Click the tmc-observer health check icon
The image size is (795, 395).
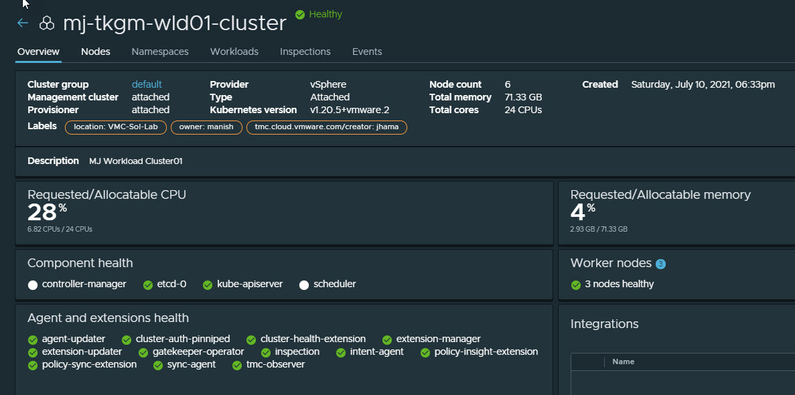tap(237, 365)
